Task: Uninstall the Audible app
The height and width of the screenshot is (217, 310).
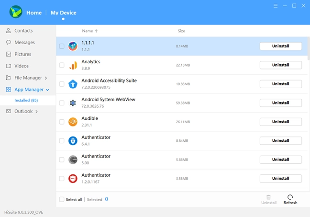Action: coord(280,122)
